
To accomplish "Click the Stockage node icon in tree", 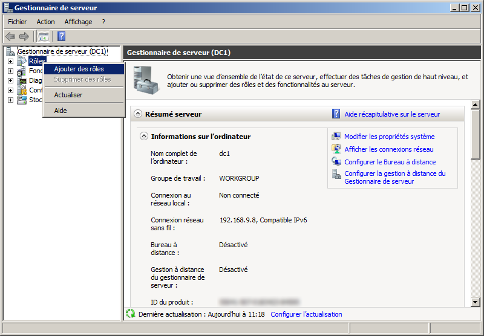I will pyautogui.click(x=22, y=100).
